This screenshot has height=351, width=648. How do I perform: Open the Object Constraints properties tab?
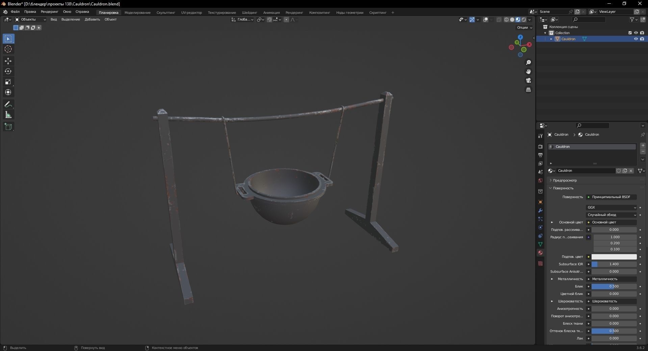(x=540, y=236)
